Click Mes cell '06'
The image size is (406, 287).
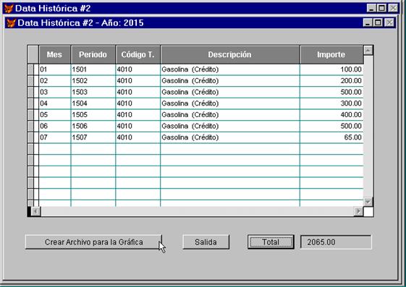(x=54, y=127)
